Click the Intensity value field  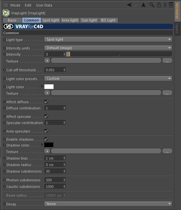click(x=54, y=54)
